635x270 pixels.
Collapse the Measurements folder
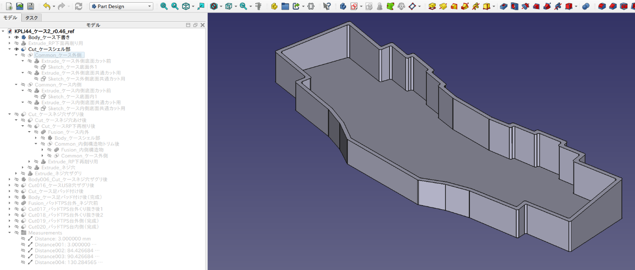[x=10, y=233]
